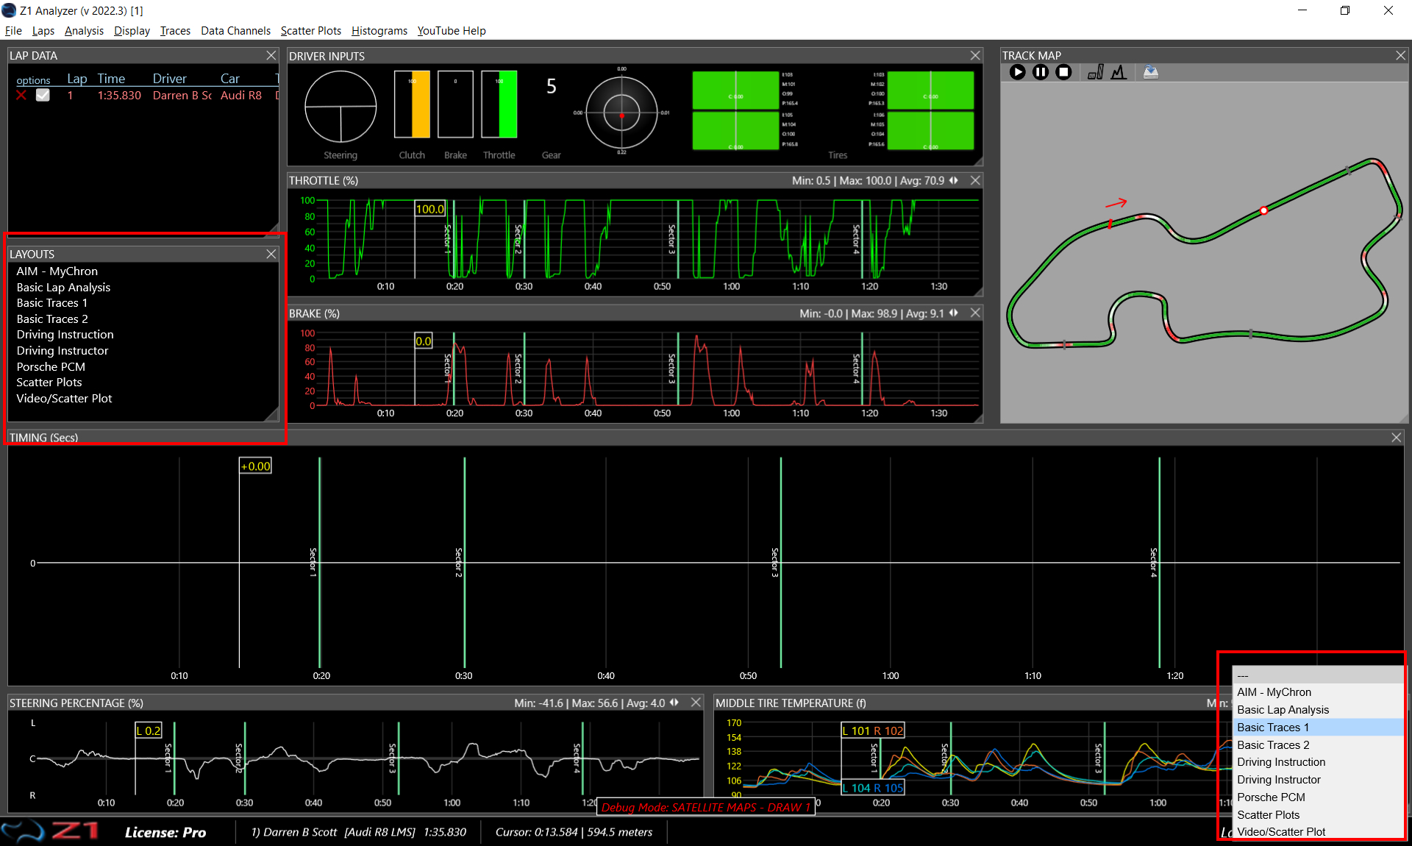
Task: Click Throttle panel left-right arrows icon
Action: tap(954, 180)
